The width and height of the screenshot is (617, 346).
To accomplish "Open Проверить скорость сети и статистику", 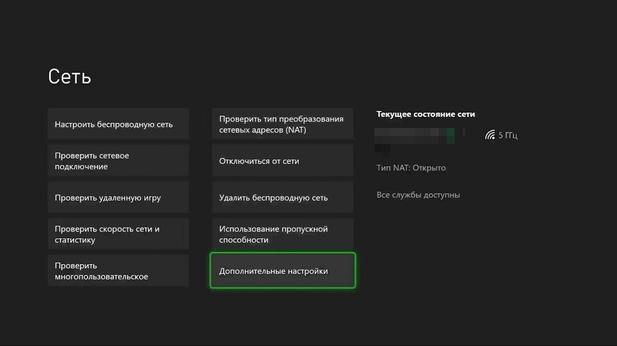I will (x=118, y=235).
